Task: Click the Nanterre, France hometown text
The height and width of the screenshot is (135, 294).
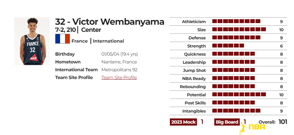Action: [119, 62]
